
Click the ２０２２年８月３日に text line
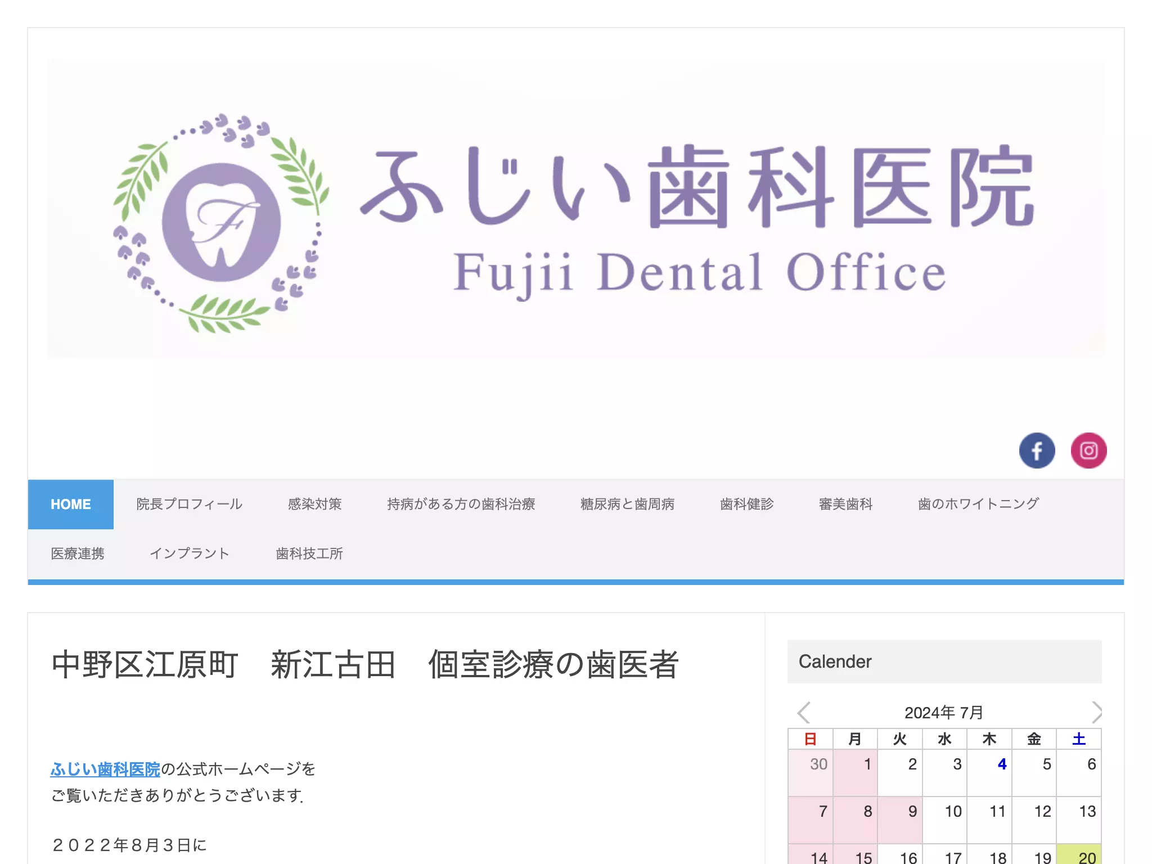coord(129,845)
